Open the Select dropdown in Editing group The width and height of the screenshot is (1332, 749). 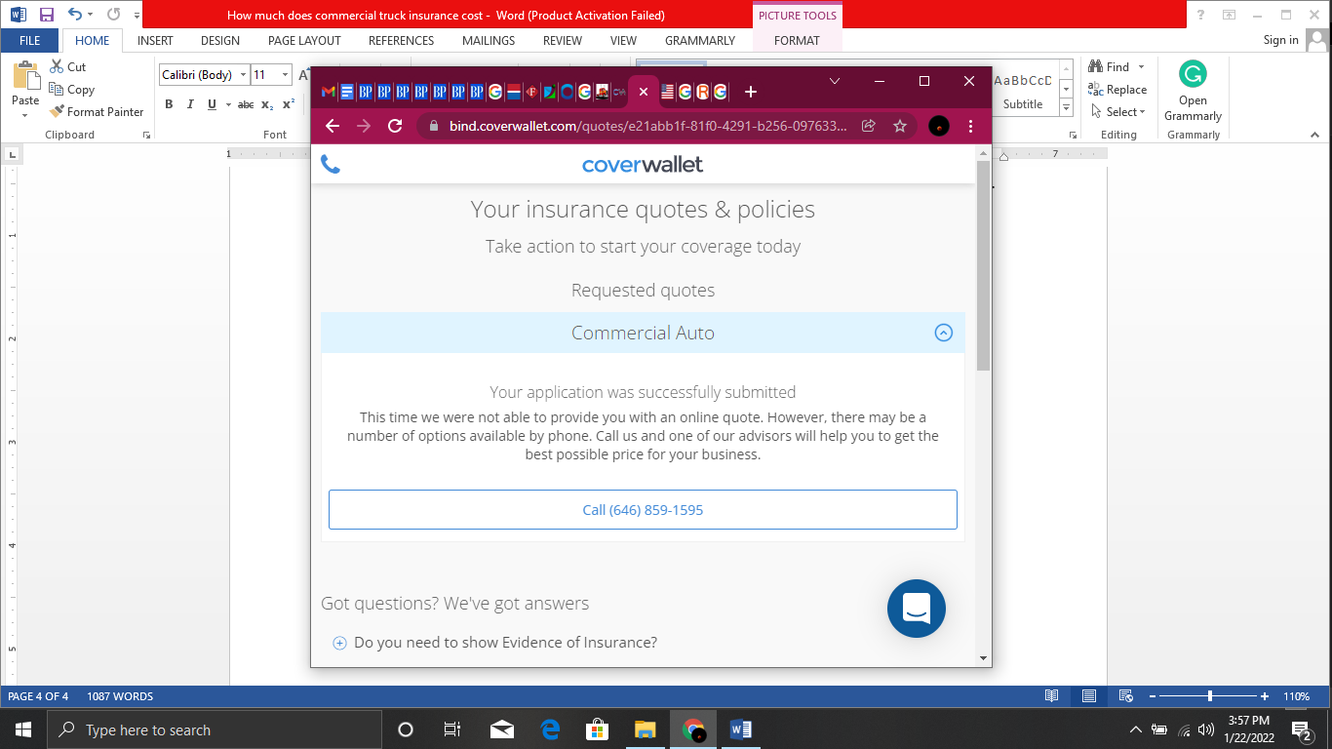[1117, 112]
